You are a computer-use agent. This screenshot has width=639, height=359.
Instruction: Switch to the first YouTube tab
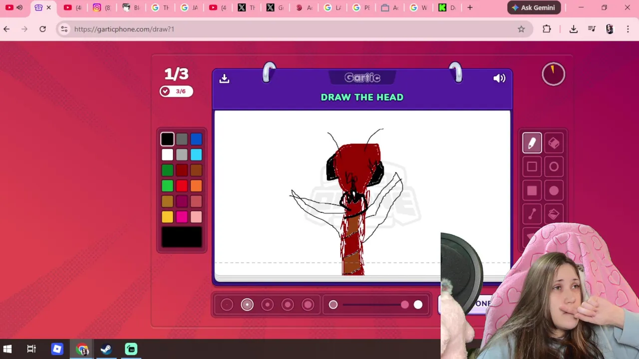14,7
